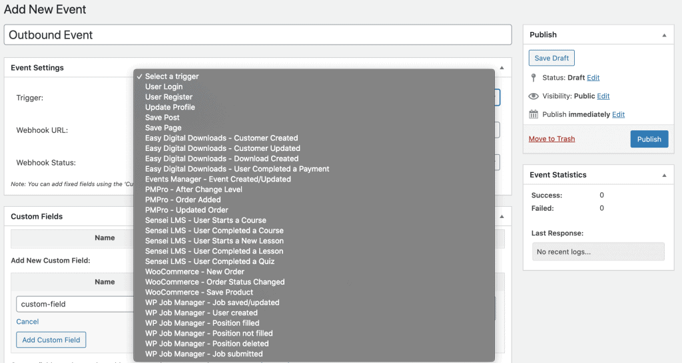Select PMPro - Order Added
Screen dimensions: 682x363
click(x=314, y=199)
